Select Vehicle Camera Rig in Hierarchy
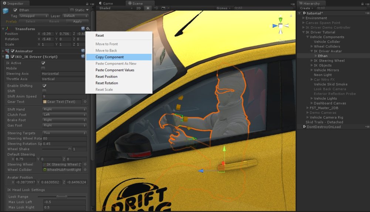The height and width of the screenshot is (212, 370). (326, 117)
